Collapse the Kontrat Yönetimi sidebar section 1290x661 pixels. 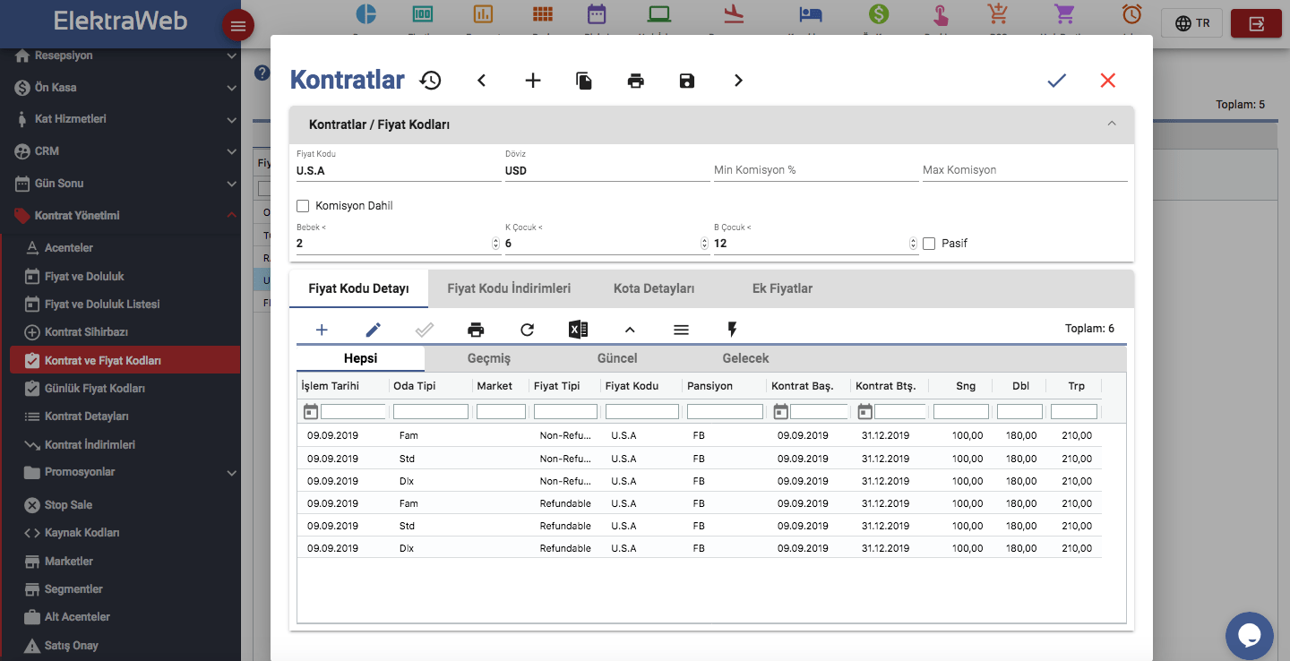(120, 216)
